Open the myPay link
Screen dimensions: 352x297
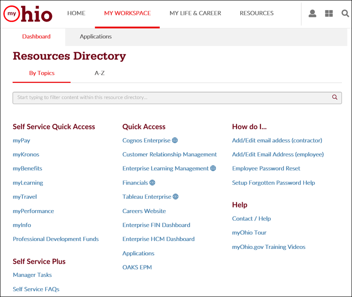click(21, 141)
